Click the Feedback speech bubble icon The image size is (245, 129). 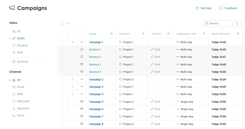221,8
